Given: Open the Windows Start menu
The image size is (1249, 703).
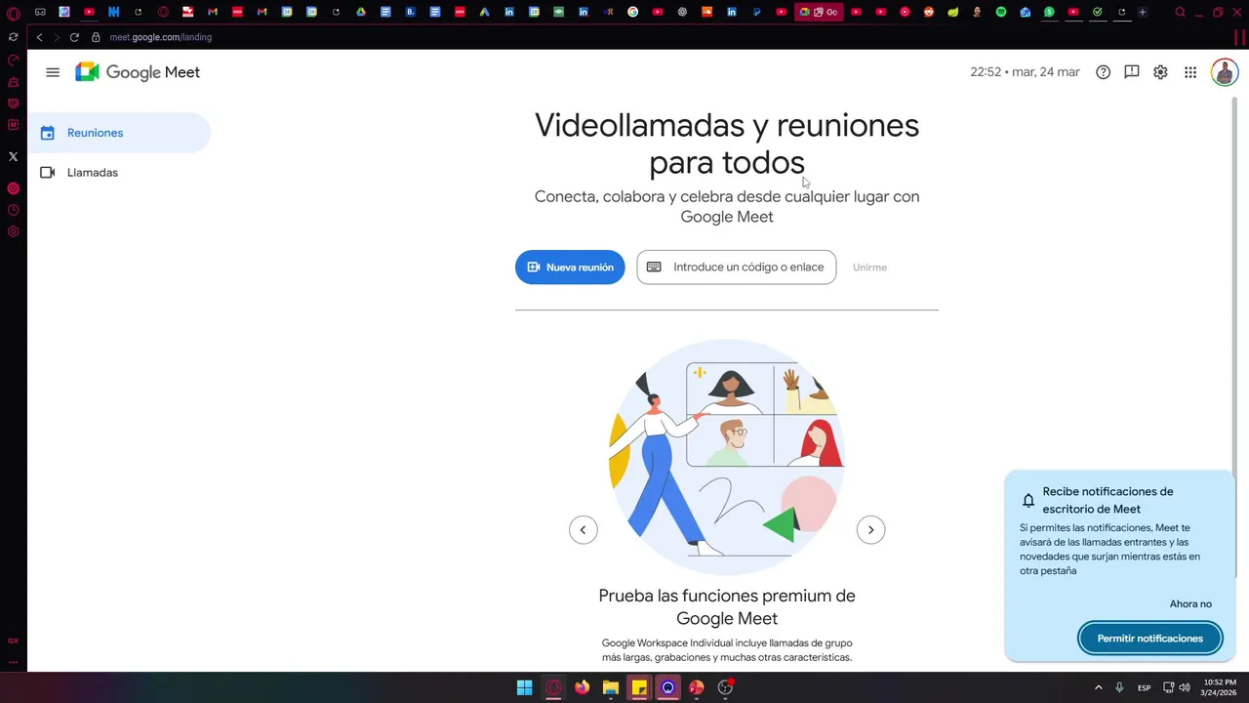Looking at the screenshot, I should (x=525, y=687).
